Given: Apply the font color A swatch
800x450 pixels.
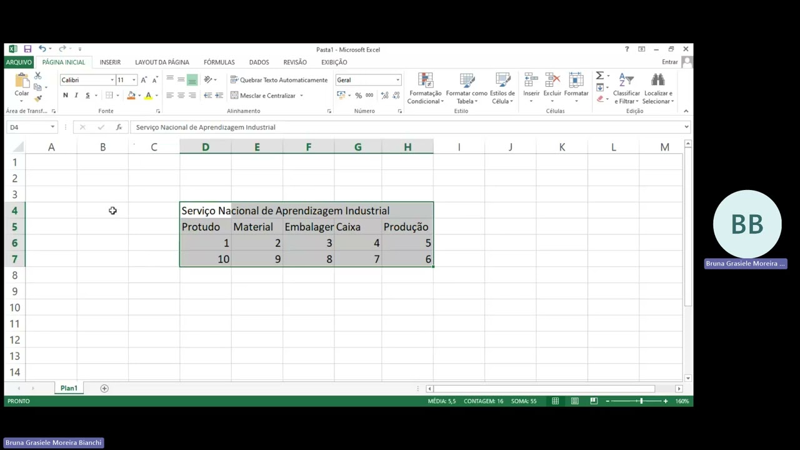Looking at the screenshot, I should point(148,96).
